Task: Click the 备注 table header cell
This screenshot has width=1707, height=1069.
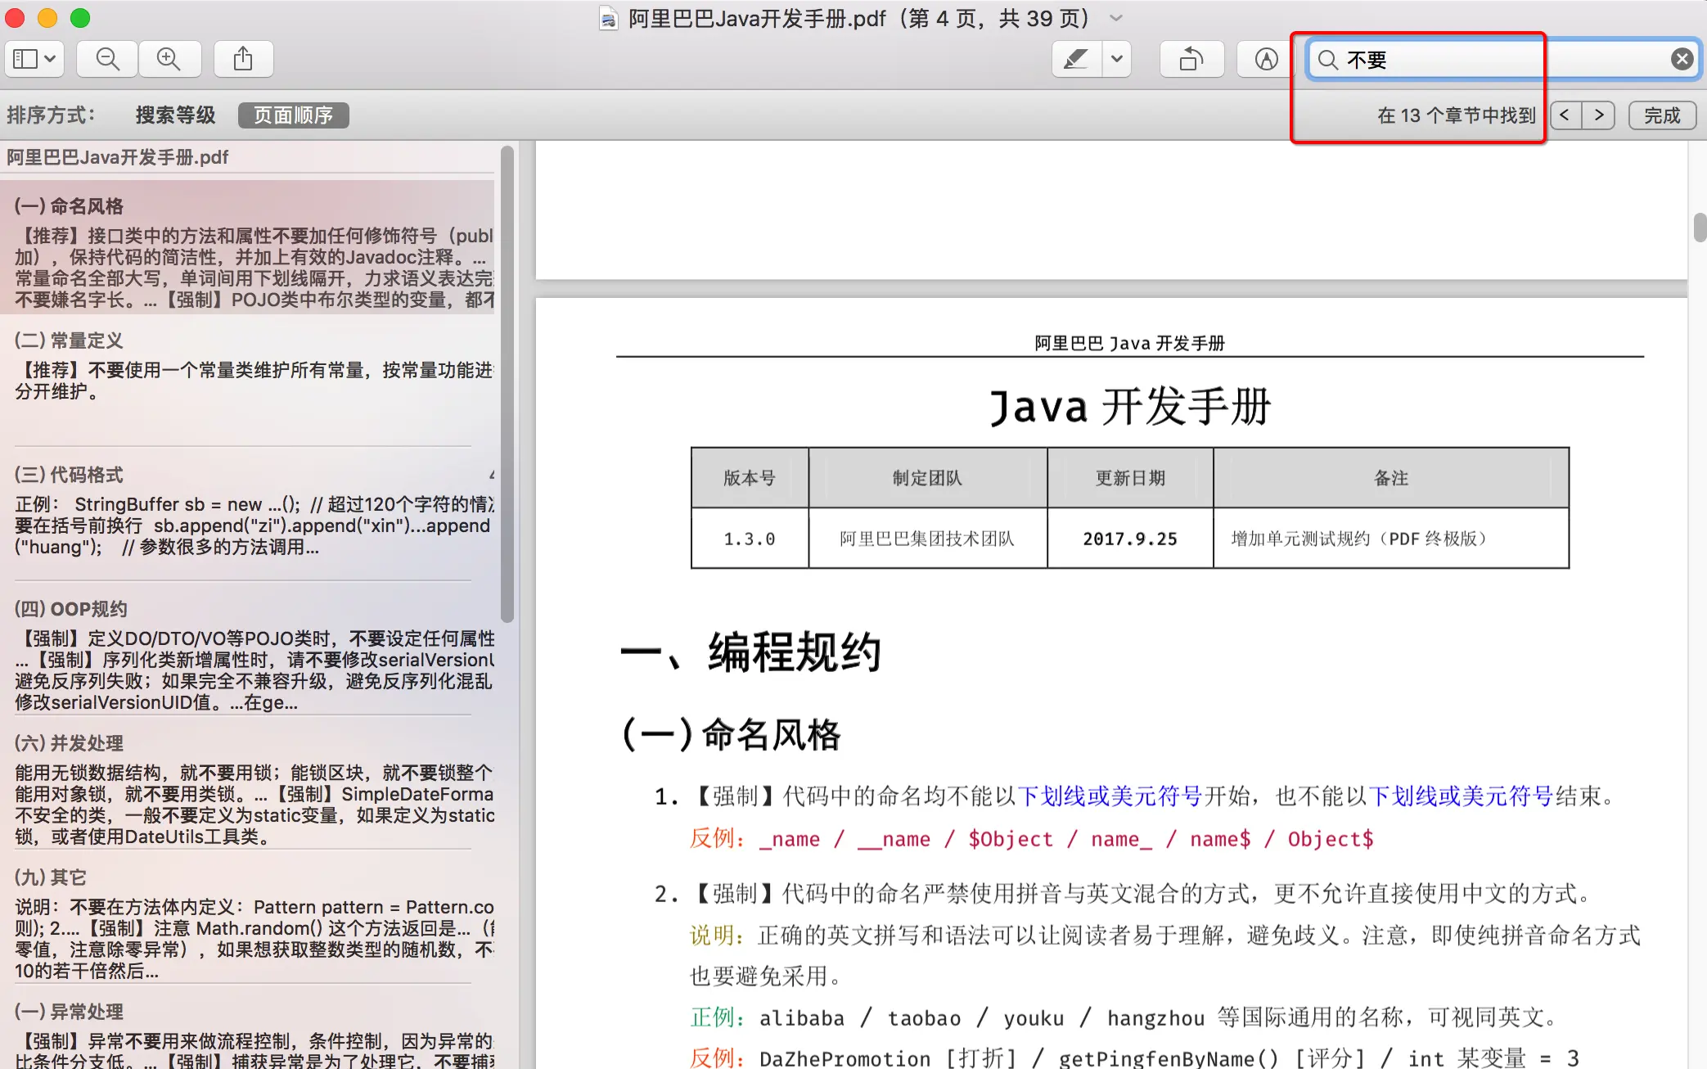Action: coord(1391,478)
